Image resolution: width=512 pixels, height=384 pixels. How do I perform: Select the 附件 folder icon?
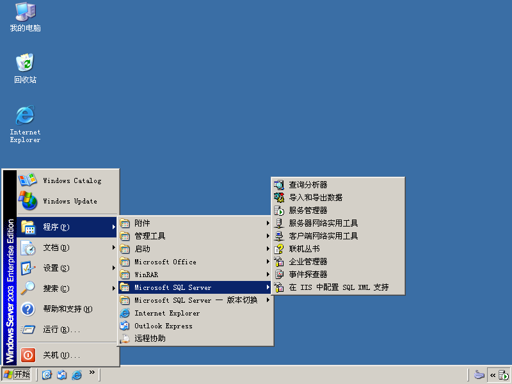(125, 223)
